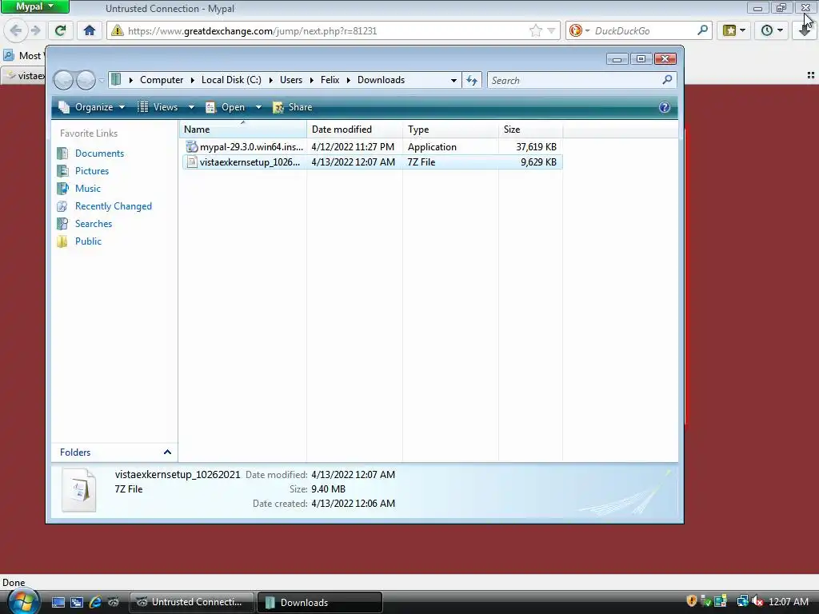Click the Explorer forward navigation button
Screen dimensions: 819x614
(x=86, y=80)
